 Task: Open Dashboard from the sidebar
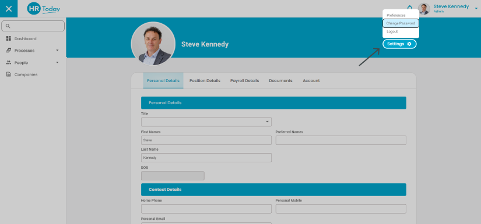25,38
